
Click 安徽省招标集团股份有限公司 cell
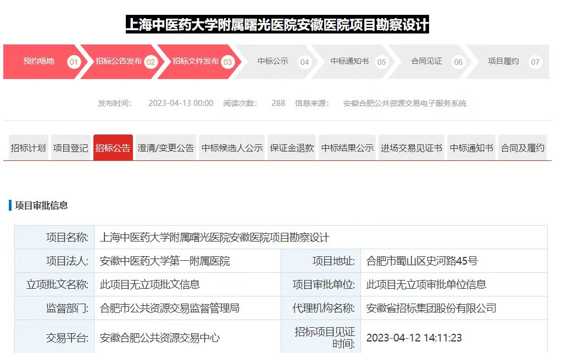click(454, 308)
